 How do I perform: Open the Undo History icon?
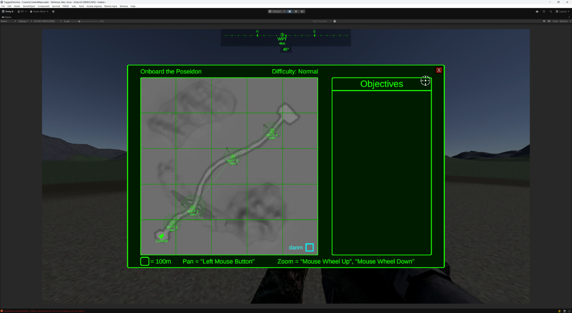pos(544,12)
